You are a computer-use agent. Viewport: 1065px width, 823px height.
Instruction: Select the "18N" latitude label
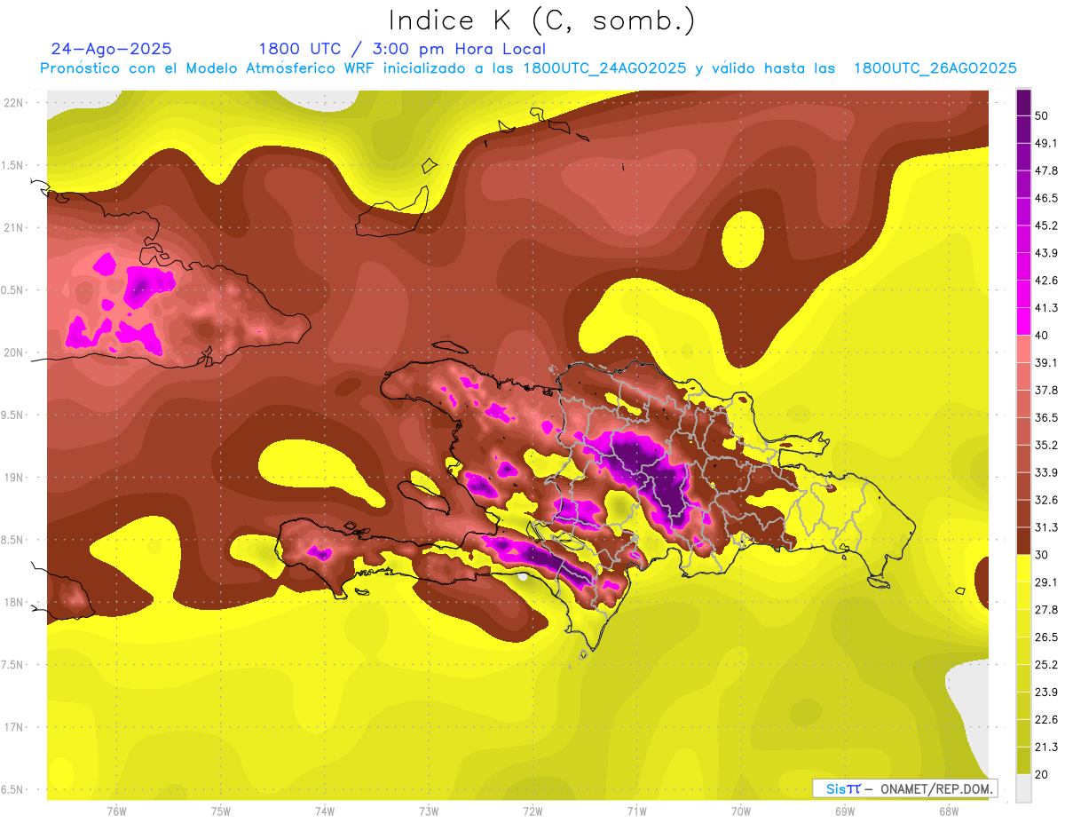13,603
